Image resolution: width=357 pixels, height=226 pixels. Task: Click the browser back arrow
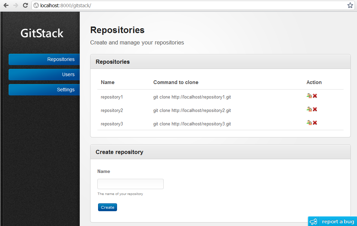(x=6, y=6)
